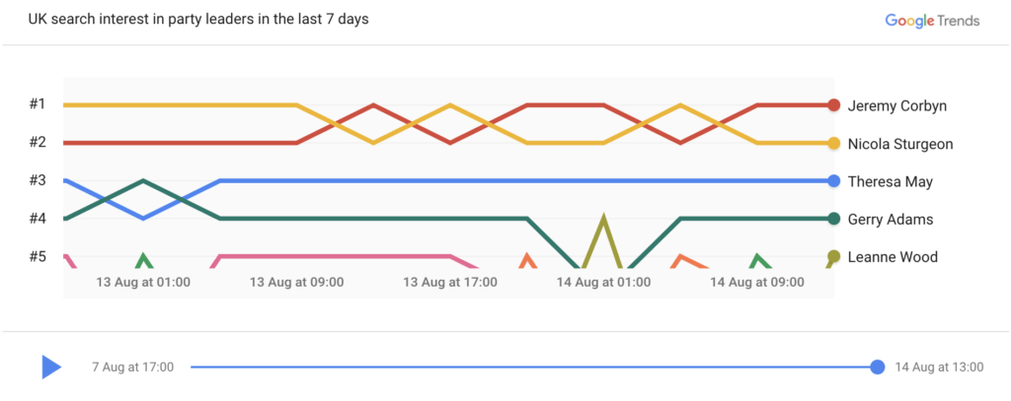
Task: Click the 13 Aug at 01:00 axis label
Action: (143, 282)
